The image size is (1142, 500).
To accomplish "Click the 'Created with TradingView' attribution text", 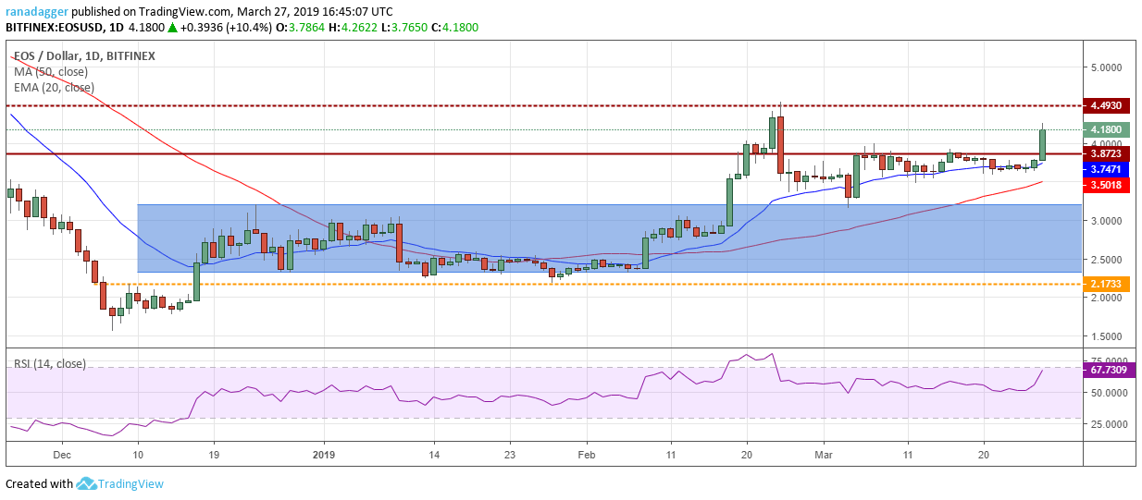I will click(85, 484).
